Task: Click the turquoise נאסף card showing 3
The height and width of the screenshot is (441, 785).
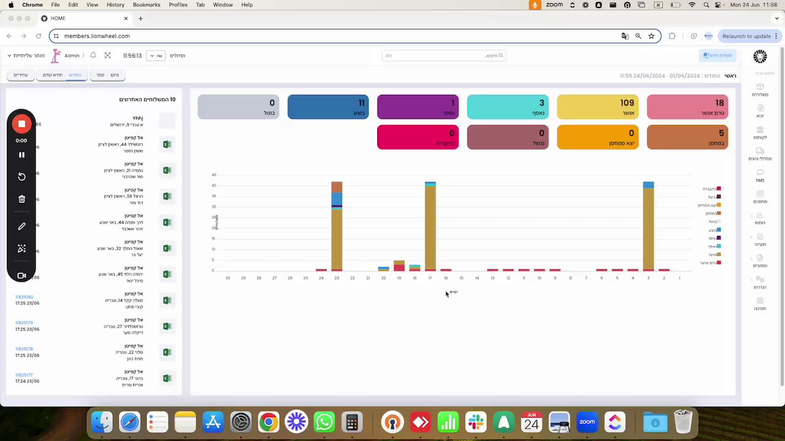Action: (x=508, y=107)
